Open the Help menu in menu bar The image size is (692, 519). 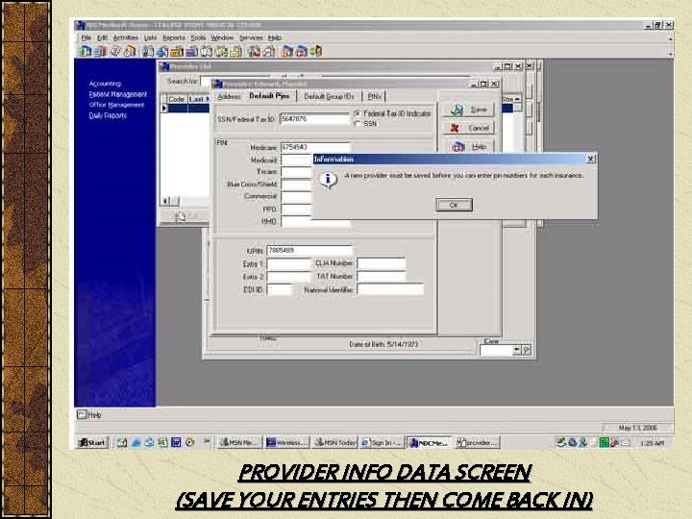pyautogui.click(x=275, y=37)
